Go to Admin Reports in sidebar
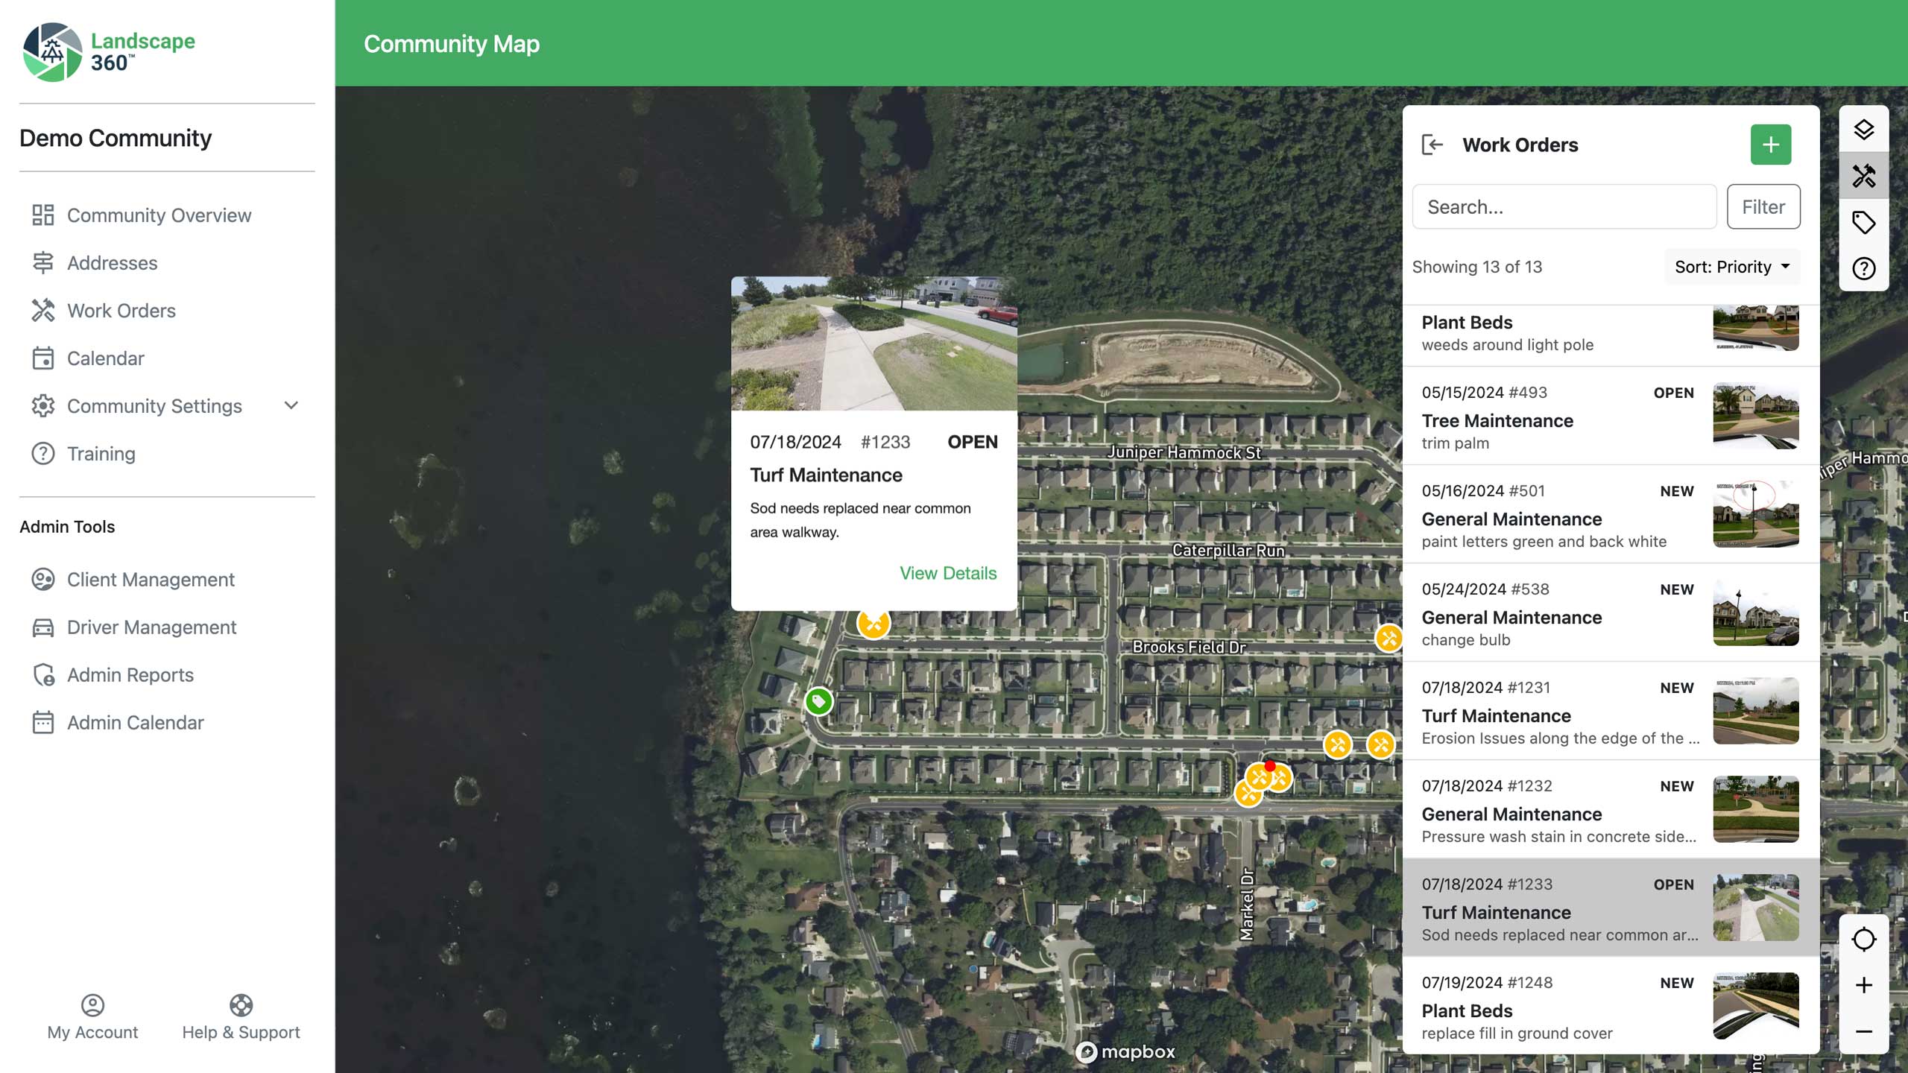The height and width of the screenshot is (1073, 1908). coord(130,675)
